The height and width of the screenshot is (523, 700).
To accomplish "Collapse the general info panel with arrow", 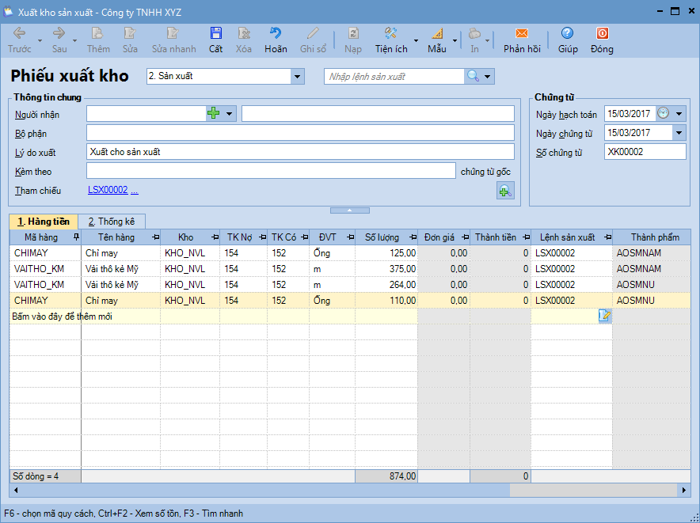I will (349, 210).
